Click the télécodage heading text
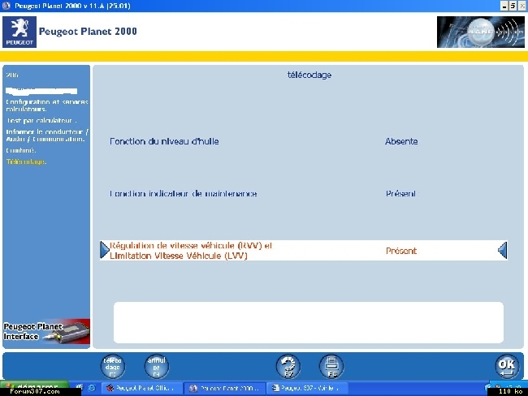Image resolution: width=528 pixels, height=396 pixels. tap(309, 75)
